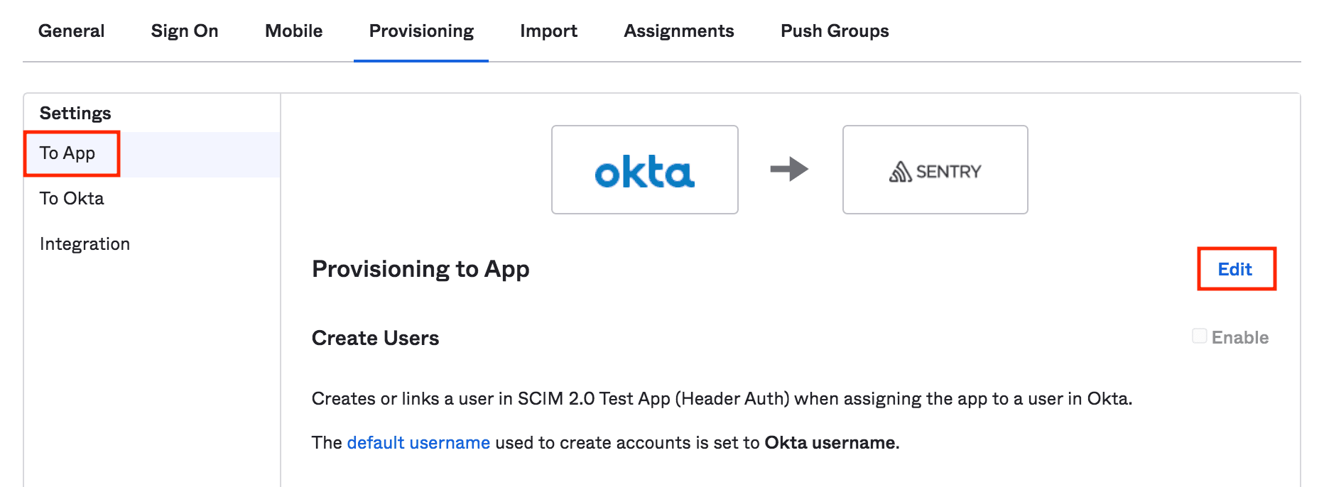Open the Import tab

[x=548, y=31]
